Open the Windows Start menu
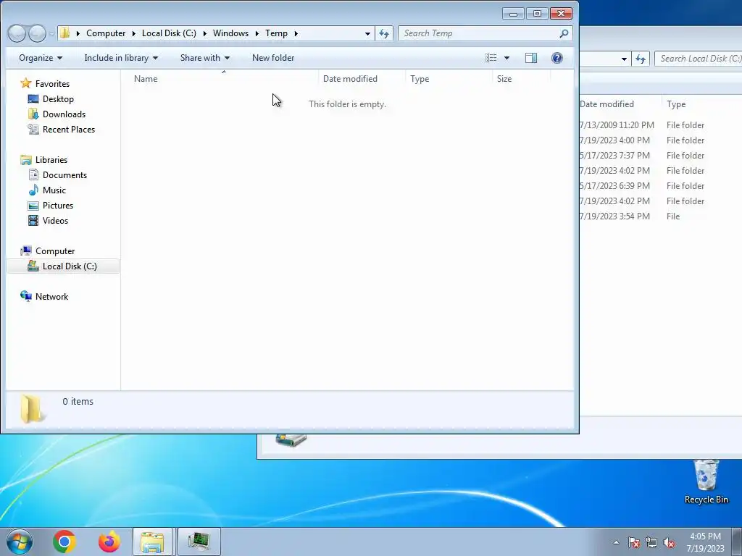Viewport: 742px width, 556px height. coord(20,542)
